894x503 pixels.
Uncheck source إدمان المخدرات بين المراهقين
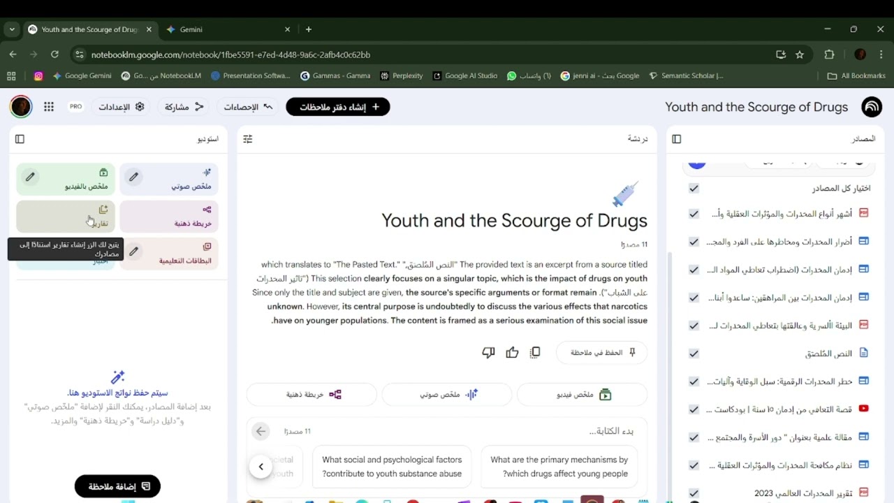coord(694,298)
